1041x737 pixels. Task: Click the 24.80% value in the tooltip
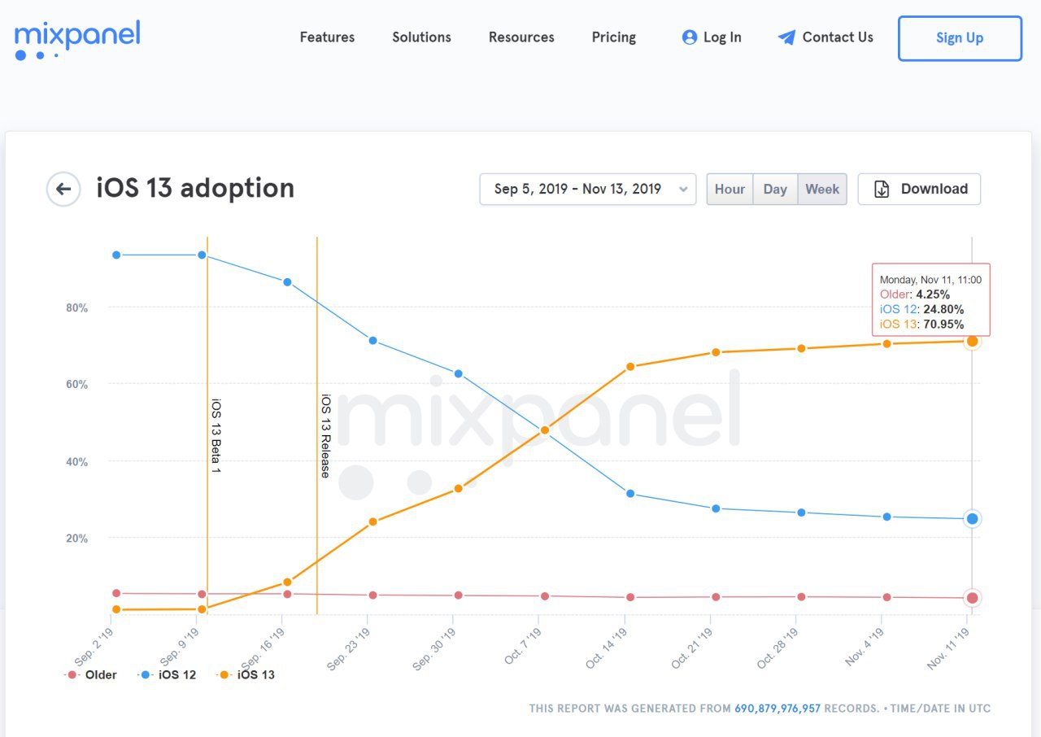pos(943,310)
